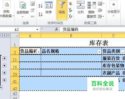Click Edit Links chain icon
Viewport: 125px width, 99px height.
tap(32, 16)
